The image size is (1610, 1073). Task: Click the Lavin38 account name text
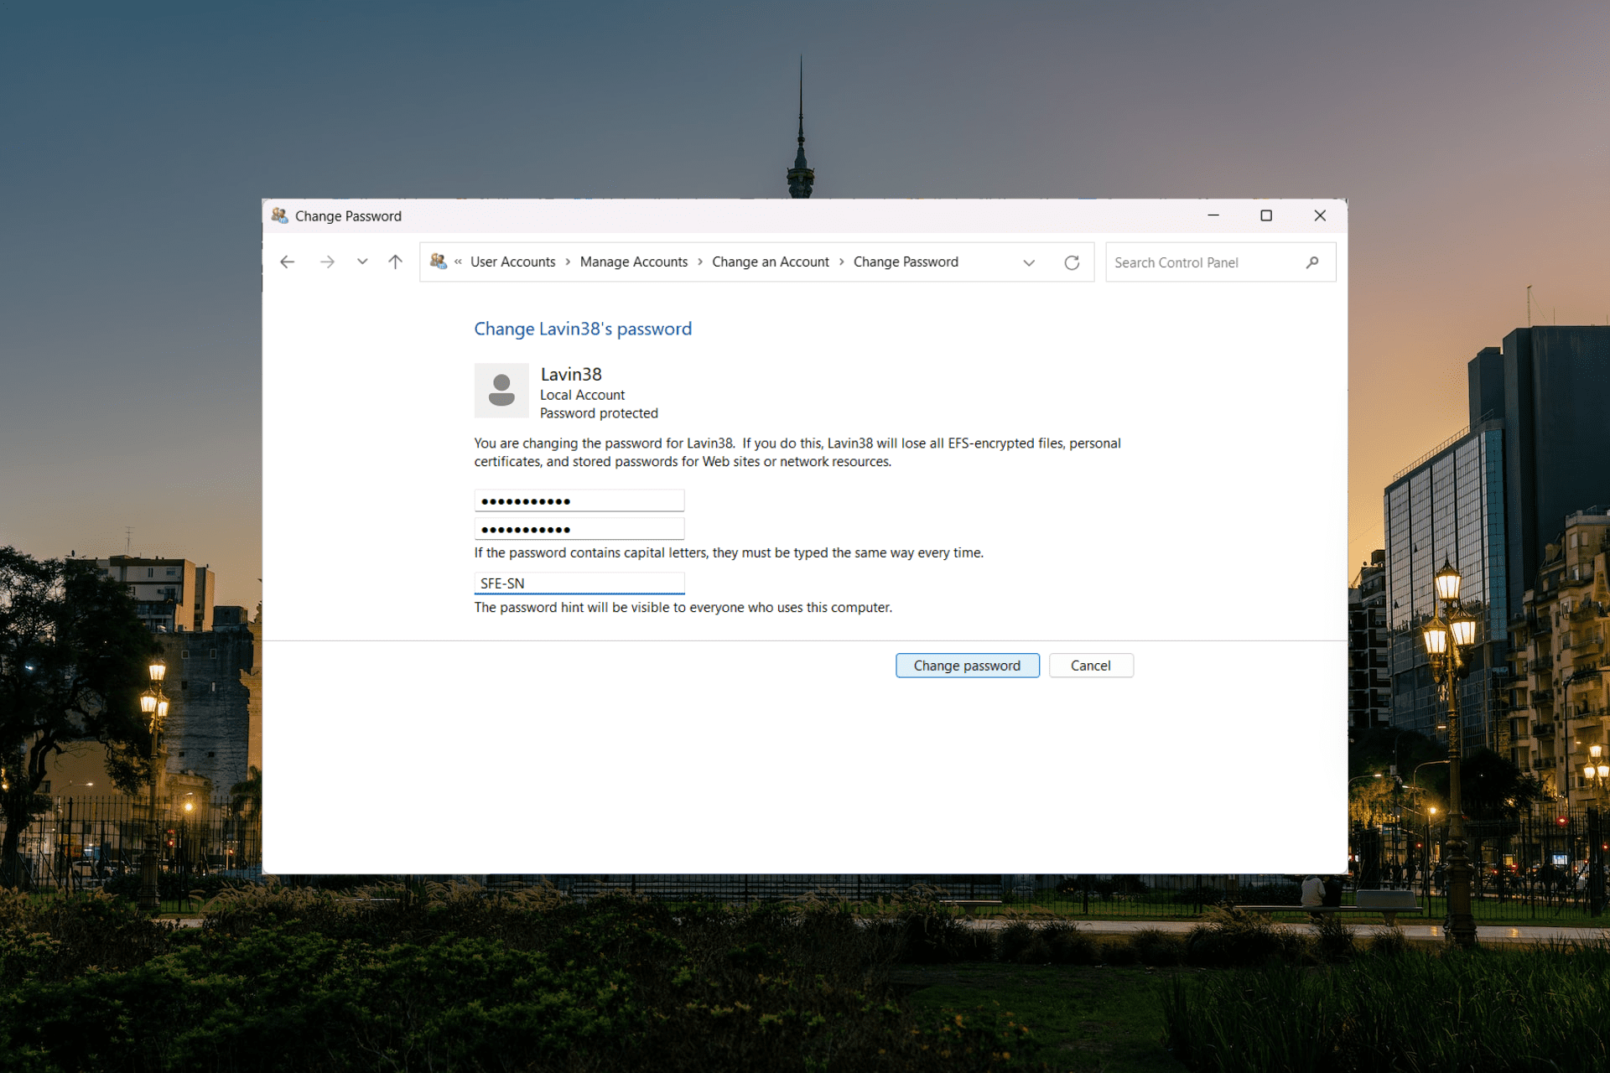(571, 375)
